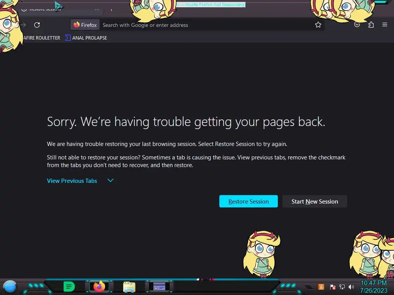Expand the View Previous Tabs chevron
The height and width of the screenshot is (295, 394).
[110, 181]
